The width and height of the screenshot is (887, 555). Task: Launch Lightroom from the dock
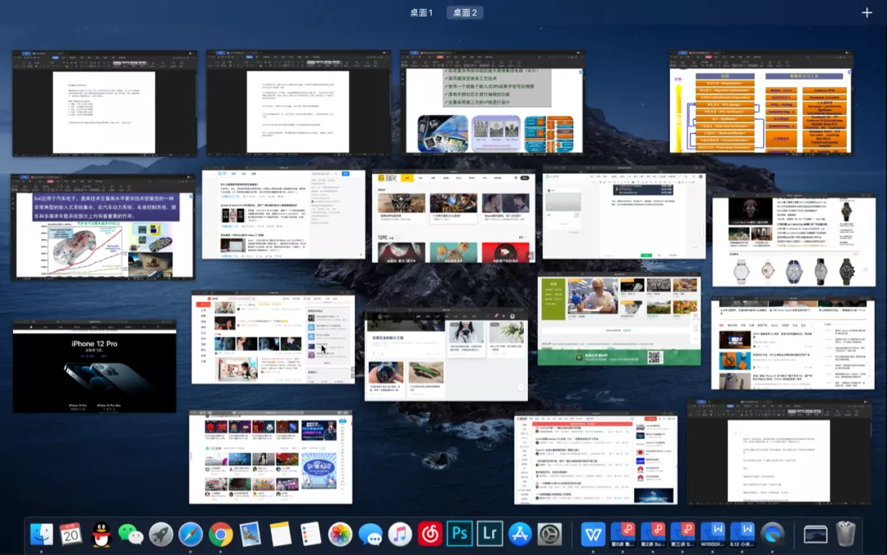point(489,534)
